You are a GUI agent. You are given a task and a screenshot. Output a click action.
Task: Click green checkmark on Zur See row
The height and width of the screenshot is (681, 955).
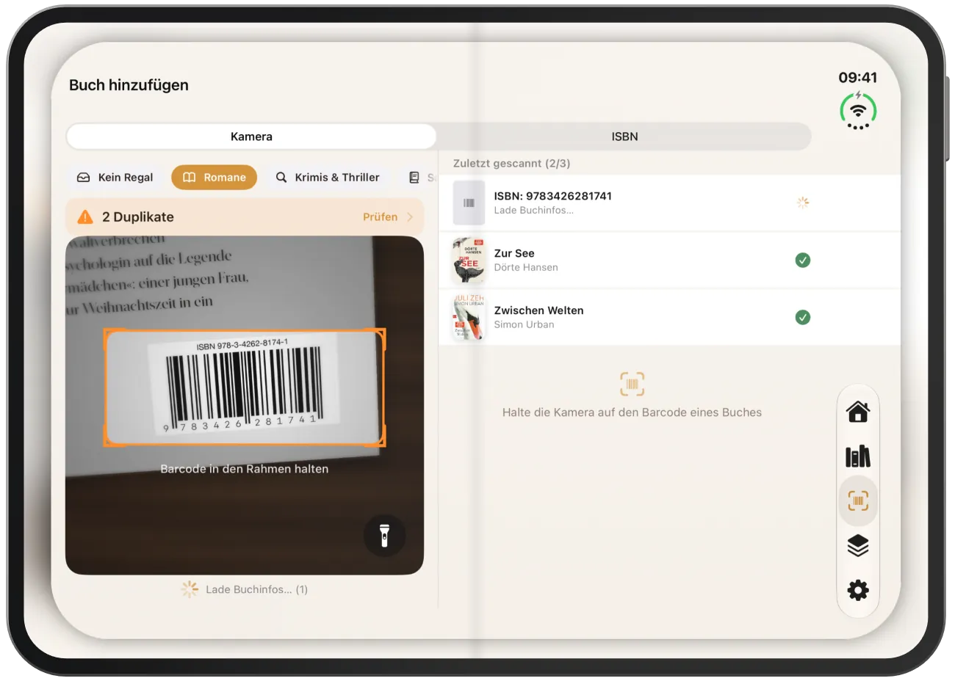(x=802, y=260)
